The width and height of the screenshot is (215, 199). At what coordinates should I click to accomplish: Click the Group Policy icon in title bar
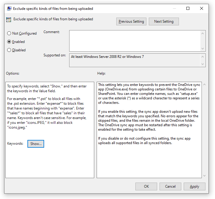[x=9, y=9]
